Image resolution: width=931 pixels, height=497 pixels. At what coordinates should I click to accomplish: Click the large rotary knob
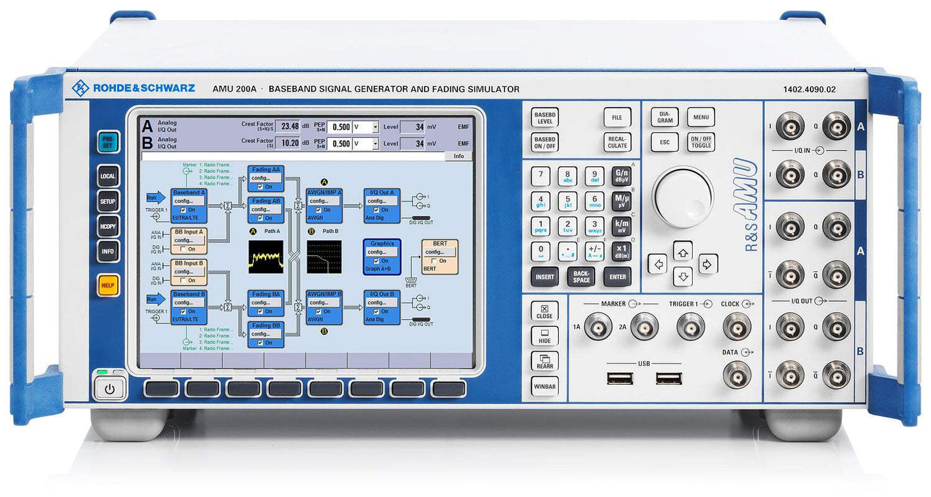(682, 197)
